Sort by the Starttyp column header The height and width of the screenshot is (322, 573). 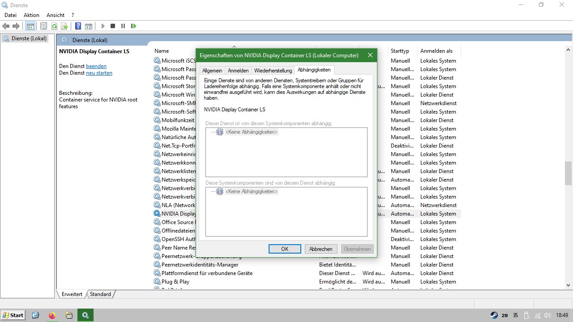click(400, 51)
